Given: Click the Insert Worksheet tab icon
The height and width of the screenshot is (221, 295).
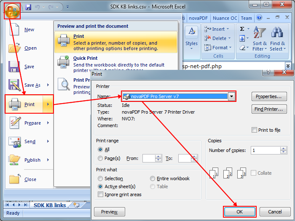Looking at the screenshot, I should (76, 205).
